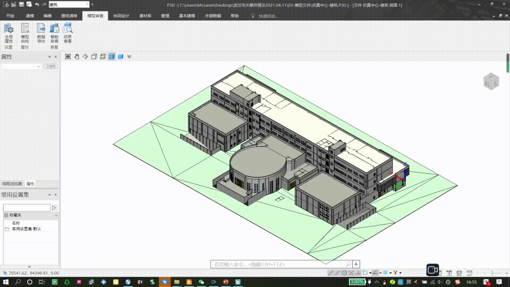This screenshot has height=287, width=510.
Task: Open File Explorer from the taskbar
Action: 177,282
